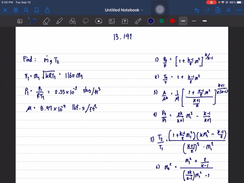
Task: Select the Text box tool
Action: point(125,21)
